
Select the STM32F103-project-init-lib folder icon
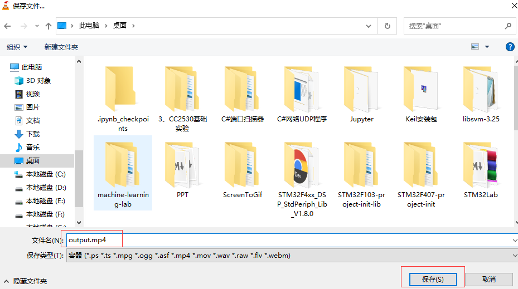pyautogui.click(x=361, y=165)
